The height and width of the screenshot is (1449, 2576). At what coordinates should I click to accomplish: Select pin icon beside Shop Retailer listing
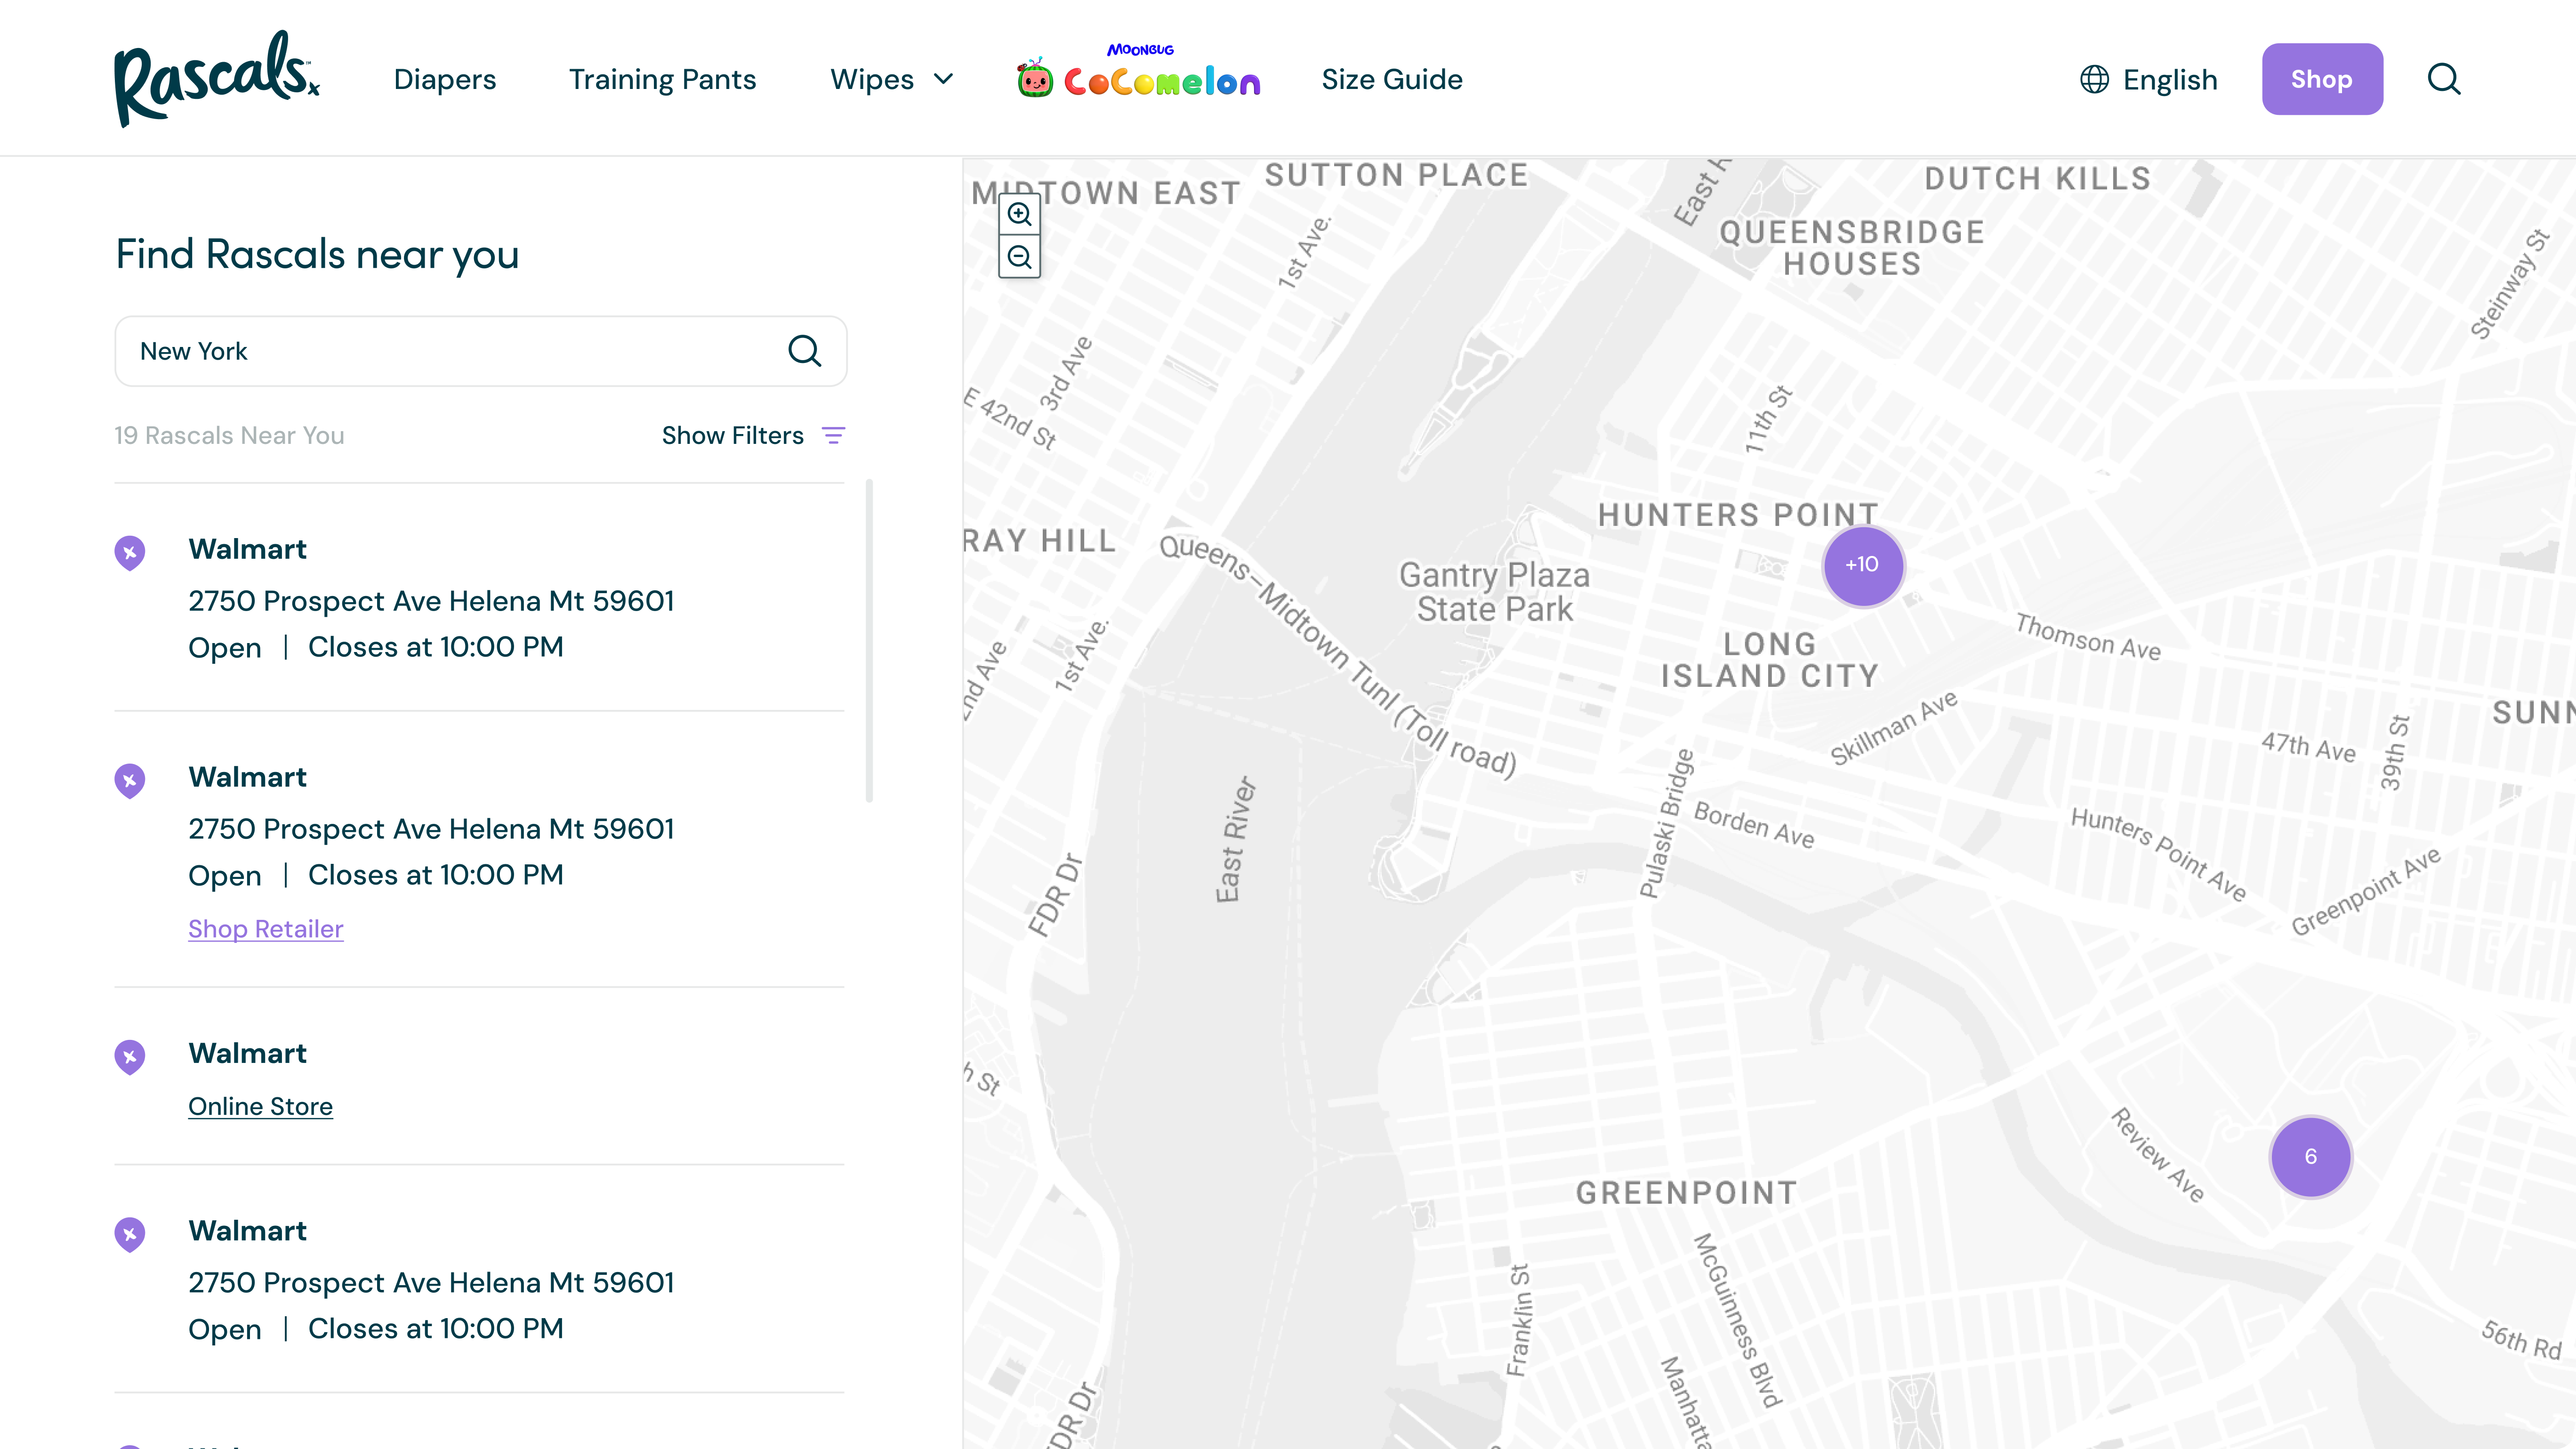[130, 780]
